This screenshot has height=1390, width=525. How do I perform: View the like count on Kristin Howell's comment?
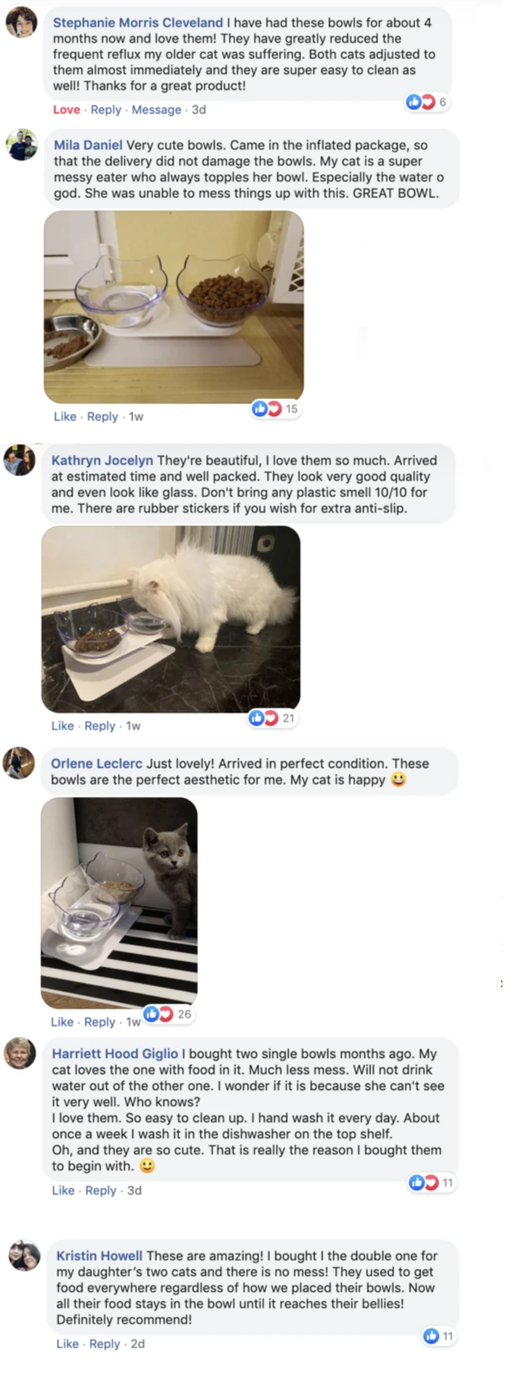[x=439, y=1336]
